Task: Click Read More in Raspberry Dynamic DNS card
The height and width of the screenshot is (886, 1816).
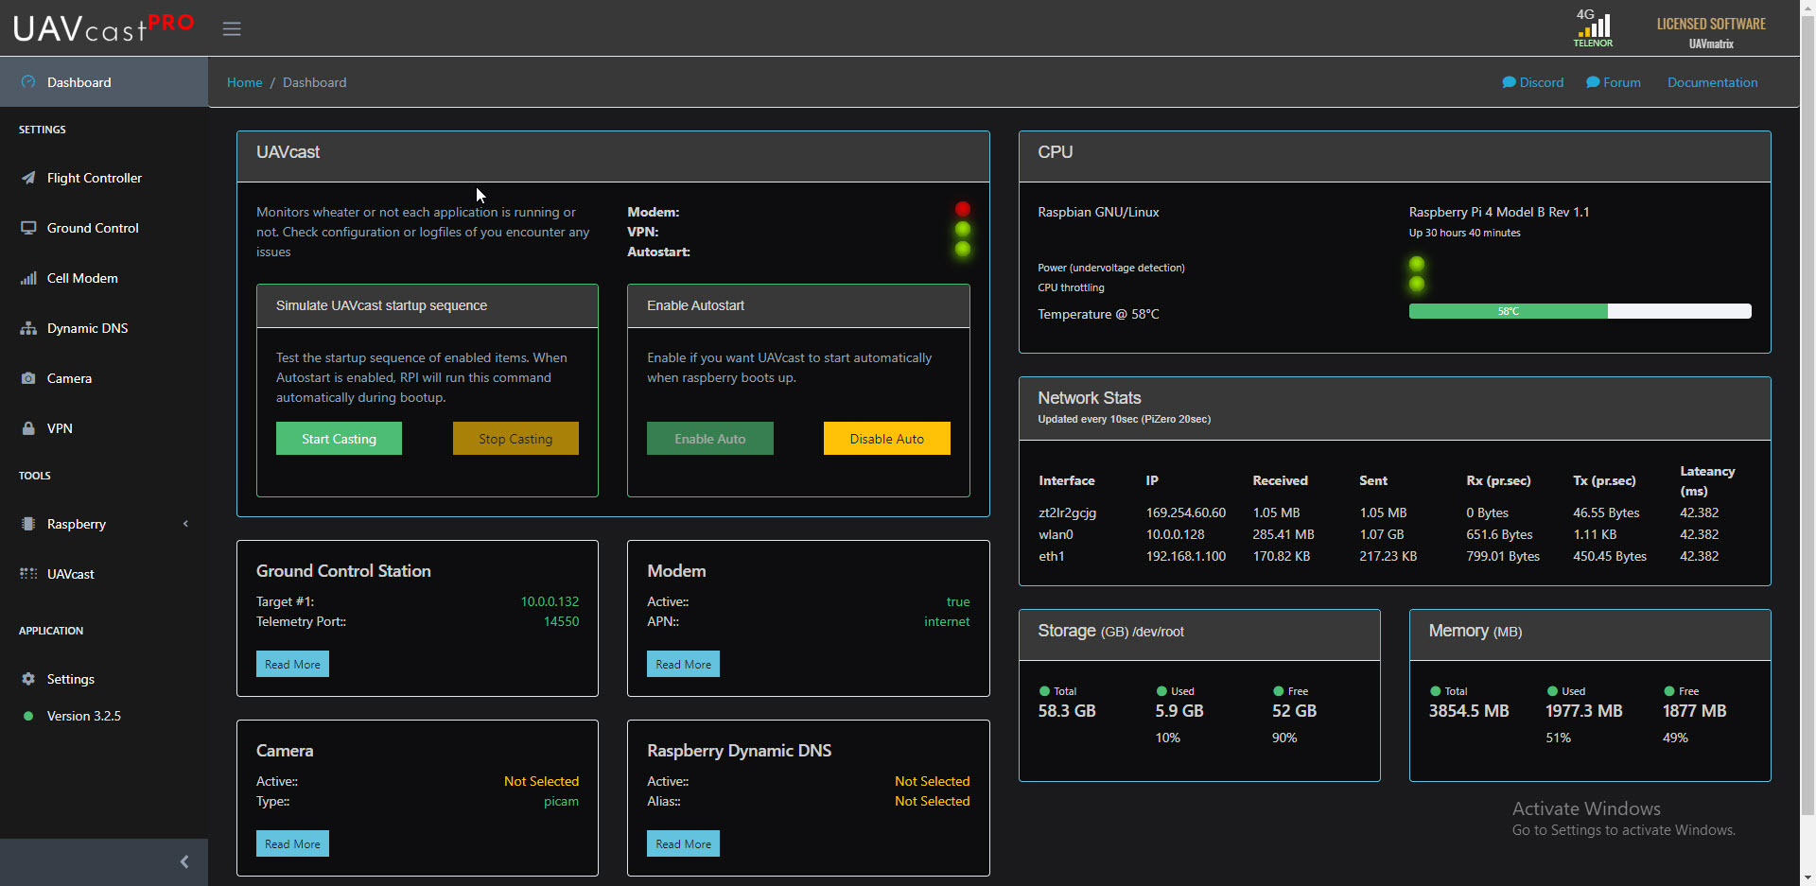Action: [683, 843]
